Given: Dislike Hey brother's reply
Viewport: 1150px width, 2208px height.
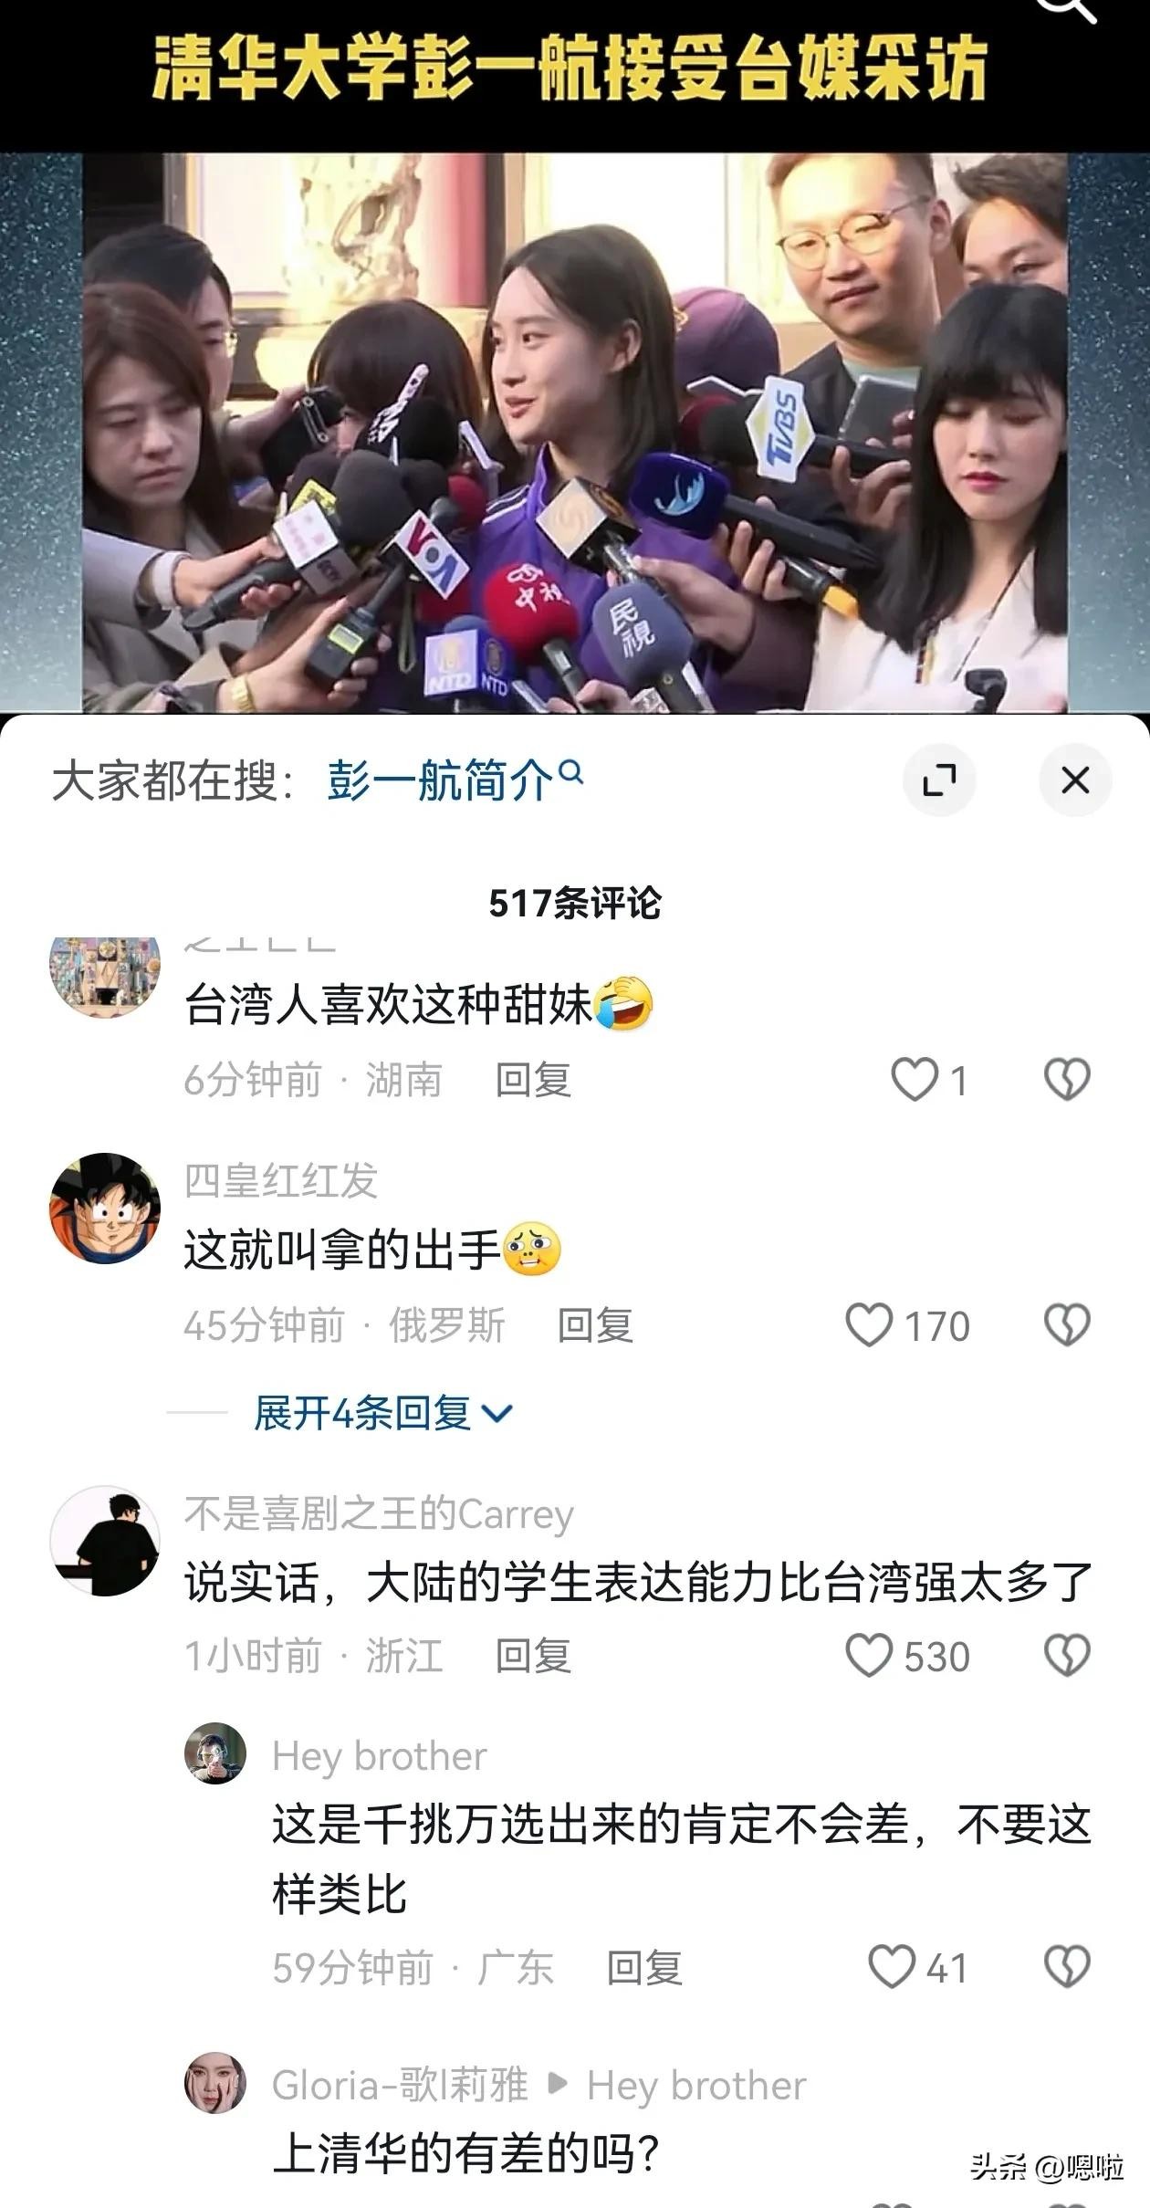Looking at the screenshot, I should [1067, 1967].
